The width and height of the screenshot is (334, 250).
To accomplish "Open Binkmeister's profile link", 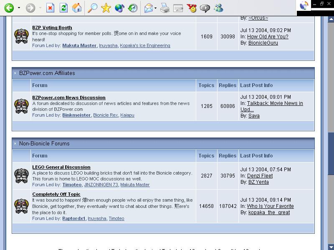I will coord(76,115).
